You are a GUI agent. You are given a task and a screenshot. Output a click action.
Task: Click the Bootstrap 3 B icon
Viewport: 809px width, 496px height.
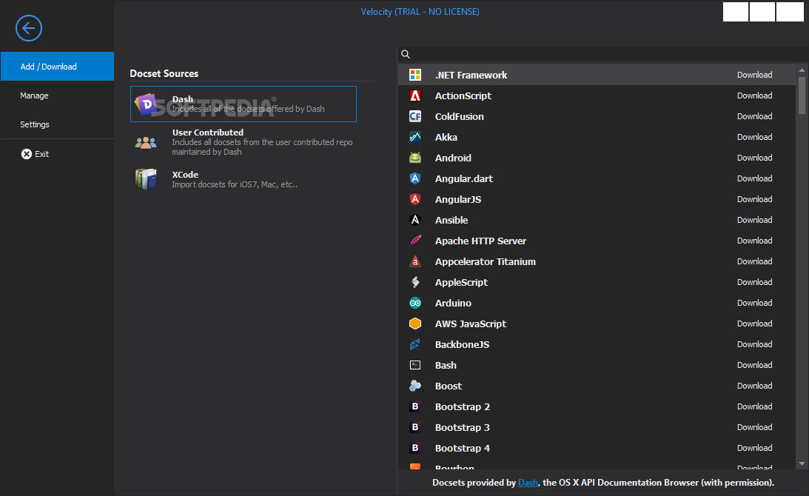click(414, 427)
